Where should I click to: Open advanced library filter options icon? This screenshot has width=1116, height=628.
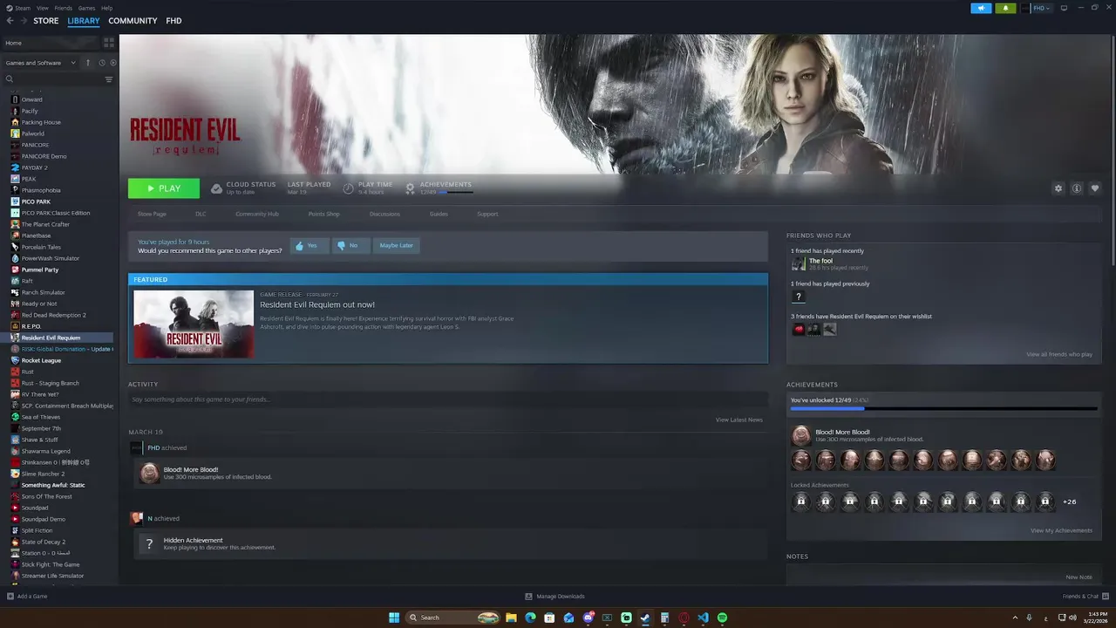[x=109, y=79]
